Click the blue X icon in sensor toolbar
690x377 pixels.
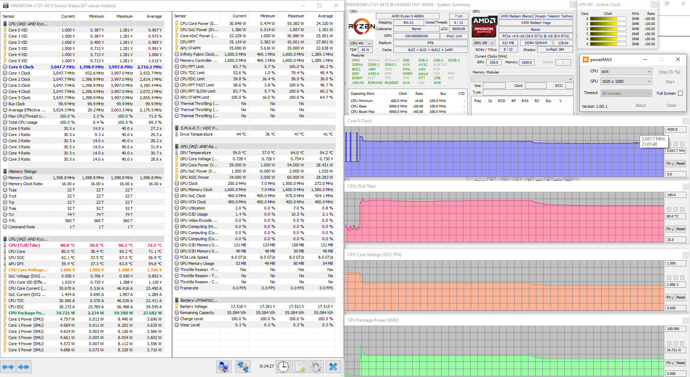pyautogui.click(x=333, y=367)
